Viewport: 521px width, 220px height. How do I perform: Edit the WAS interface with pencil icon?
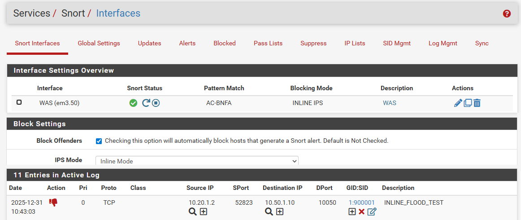[458, 103]
